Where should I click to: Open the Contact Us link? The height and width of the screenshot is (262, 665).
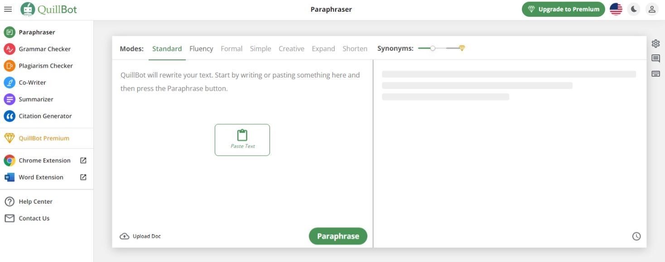pos(34,218)
